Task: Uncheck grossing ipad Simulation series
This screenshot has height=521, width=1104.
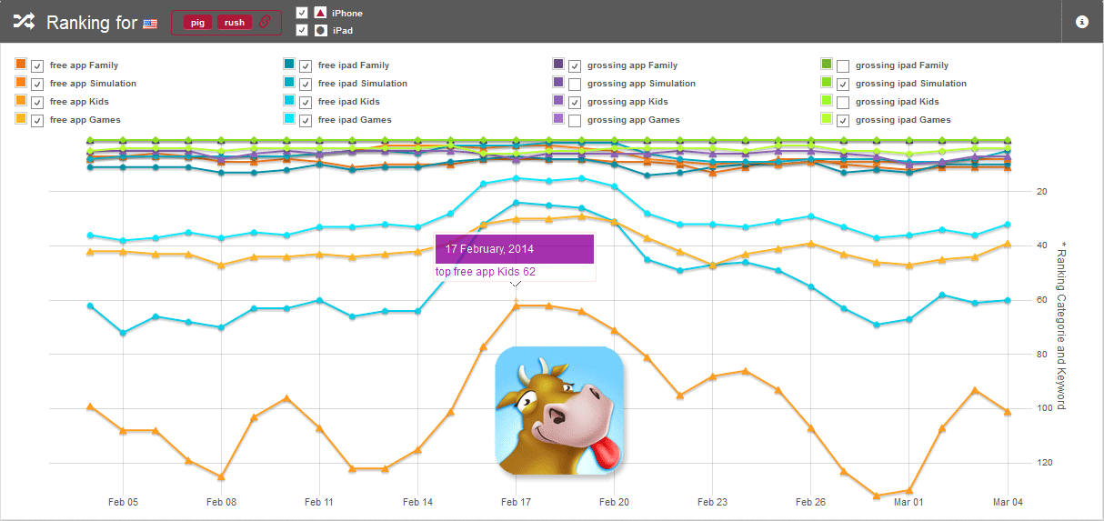Action: click(843, 84)
